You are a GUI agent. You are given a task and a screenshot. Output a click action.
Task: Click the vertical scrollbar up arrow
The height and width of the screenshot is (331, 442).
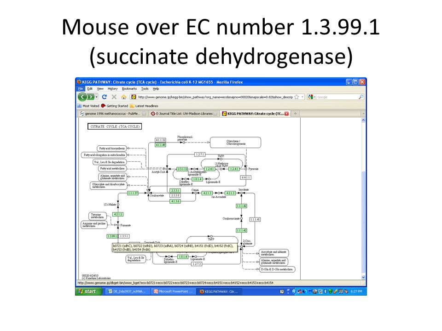[363, 120]
